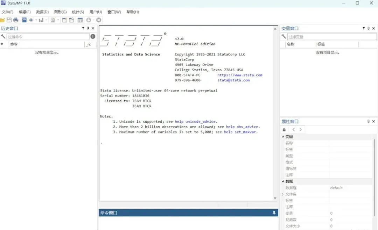
Task: Click the 过滤命令 filter input field
Action: click(48, 37)
